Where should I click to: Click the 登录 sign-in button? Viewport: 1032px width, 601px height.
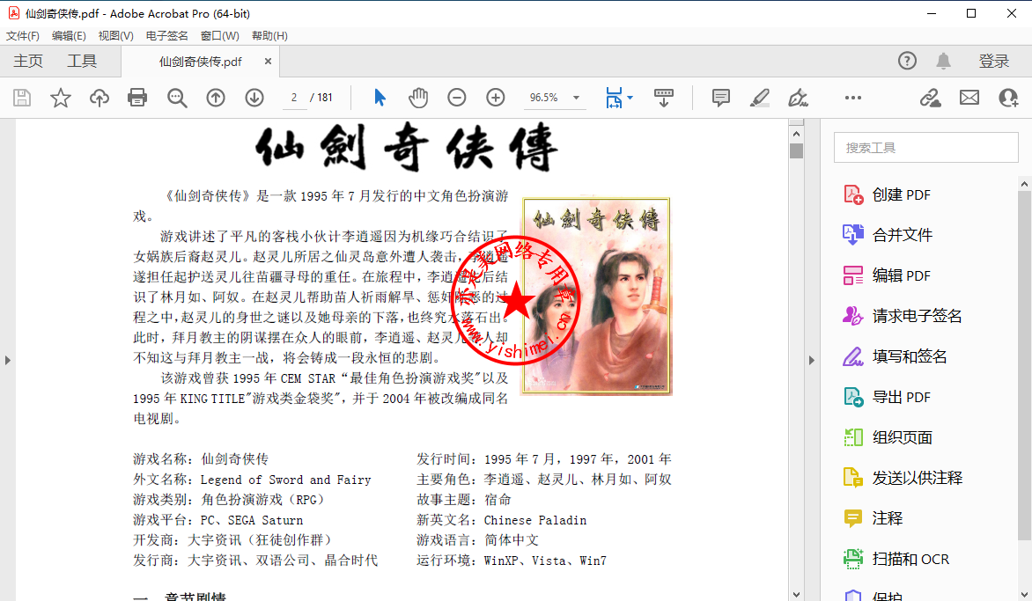click(x=994, y=61)
